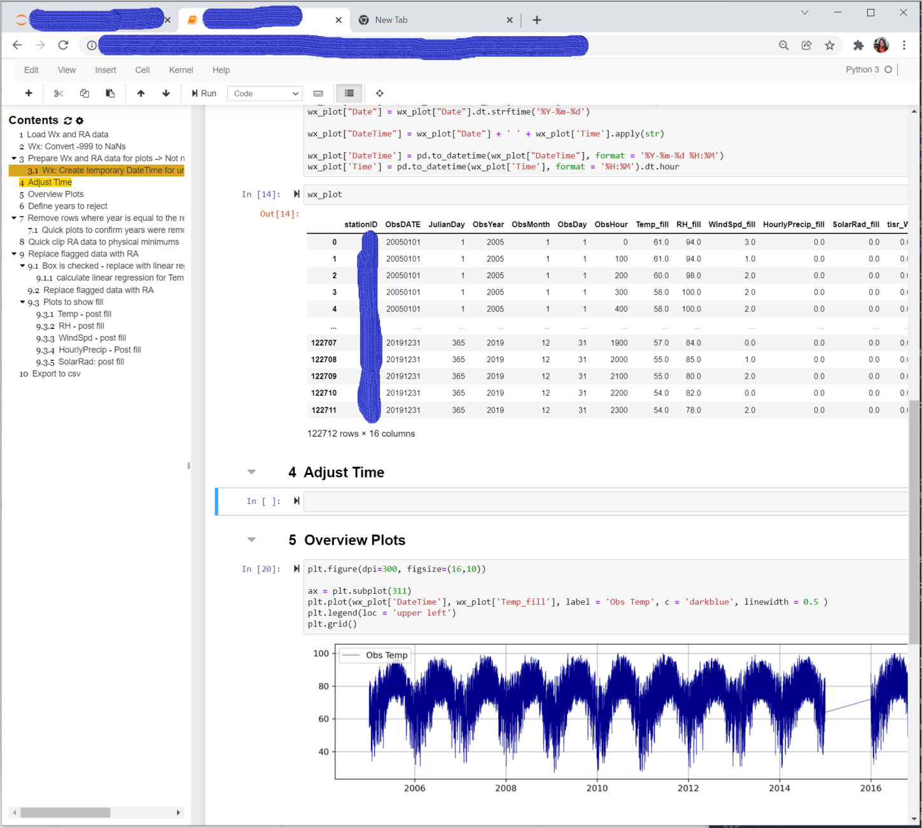Check the kernel status indicator circle
Screen dimensions: 922x828
pyautogui.click(x=888, y=69)
